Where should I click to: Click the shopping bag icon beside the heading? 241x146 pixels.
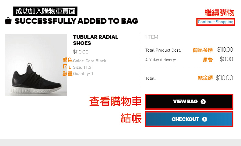tap(8, 21)
